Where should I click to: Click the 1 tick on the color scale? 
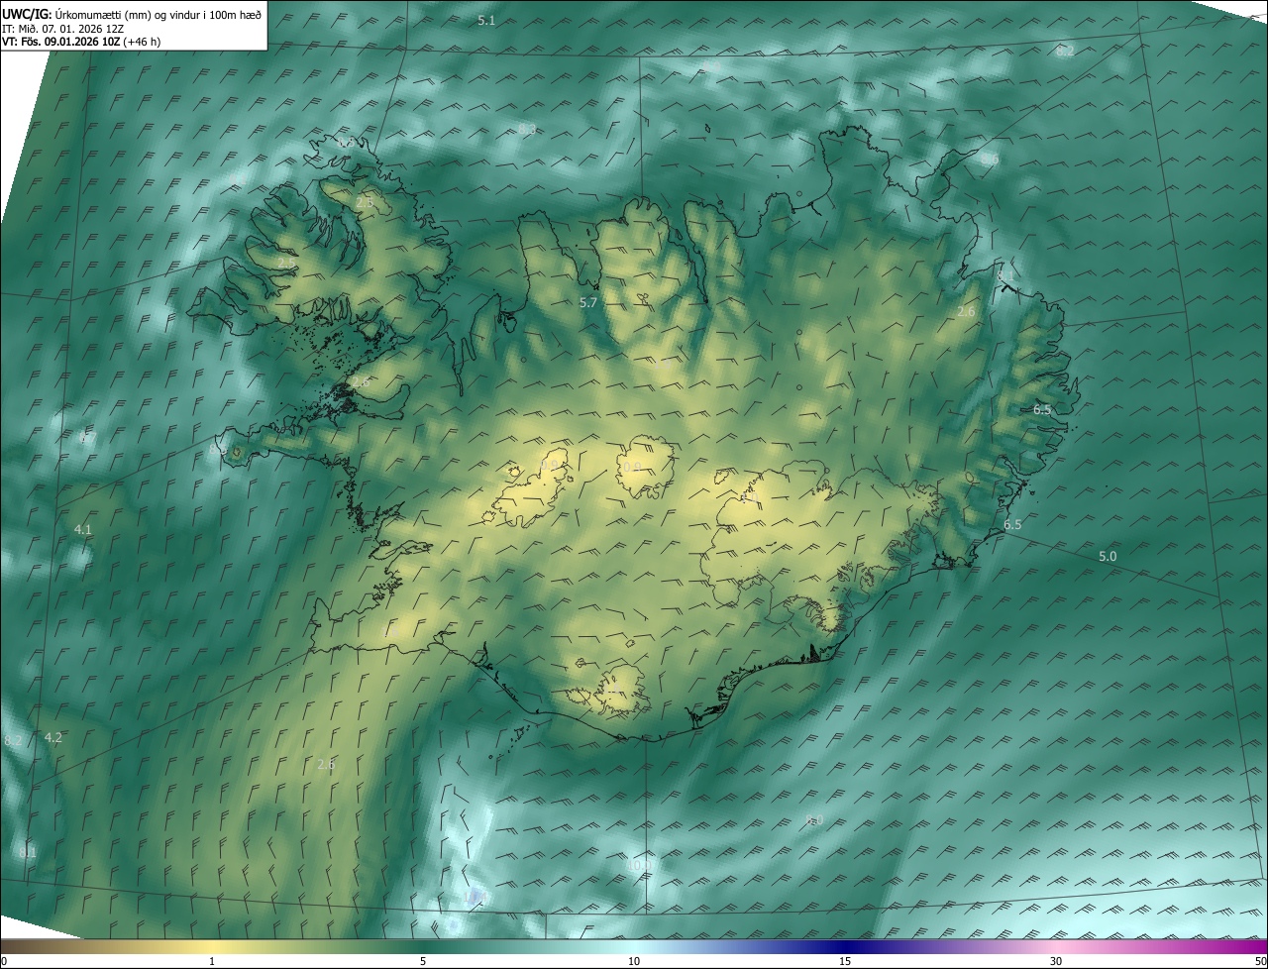pos(212,962)
